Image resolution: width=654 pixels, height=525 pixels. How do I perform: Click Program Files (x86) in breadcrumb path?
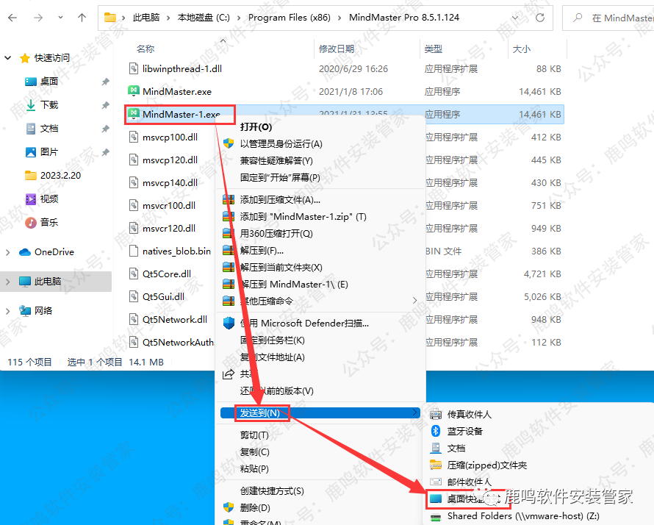288,18
